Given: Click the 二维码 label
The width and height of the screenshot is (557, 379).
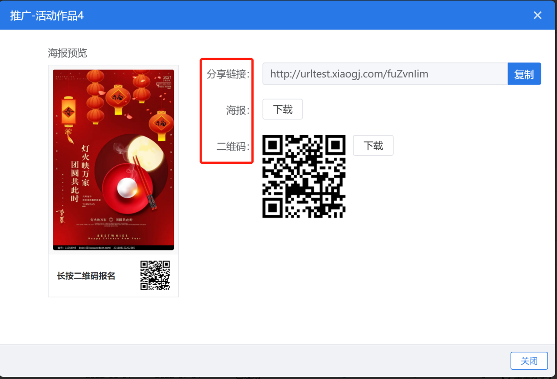Looking at the screenshot, I should coord(233,147).
